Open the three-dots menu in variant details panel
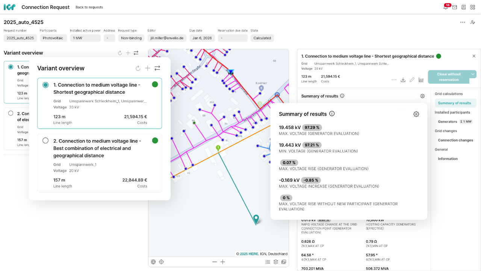The image size is (481, 271). click(394, 80)
